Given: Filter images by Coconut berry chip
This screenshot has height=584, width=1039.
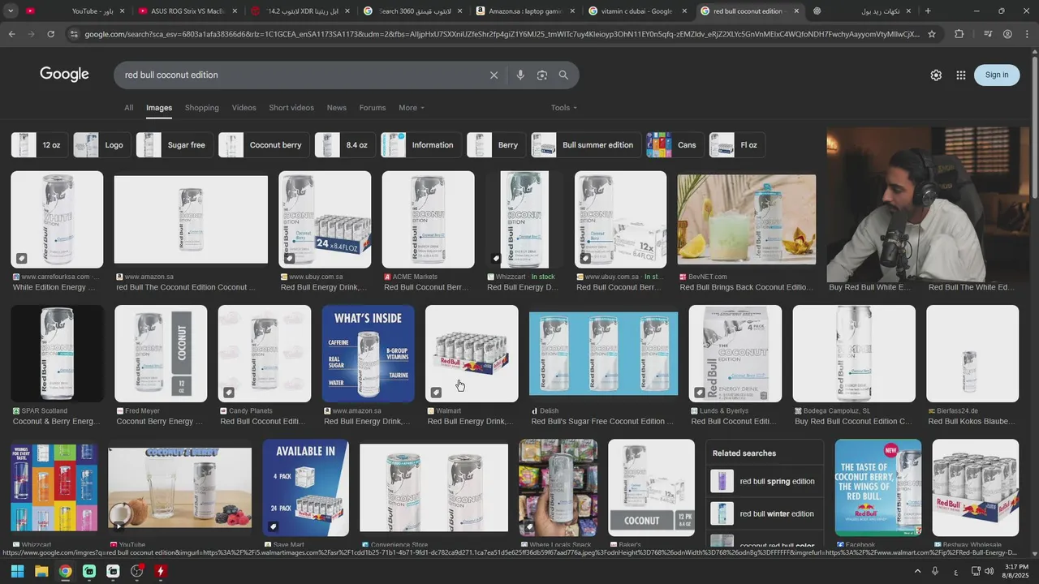Looking at the screenshot, I should click(263, 145).
